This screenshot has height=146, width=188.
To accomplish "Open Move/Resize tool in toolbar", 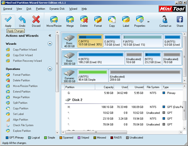I will click(x=54, y=21).
